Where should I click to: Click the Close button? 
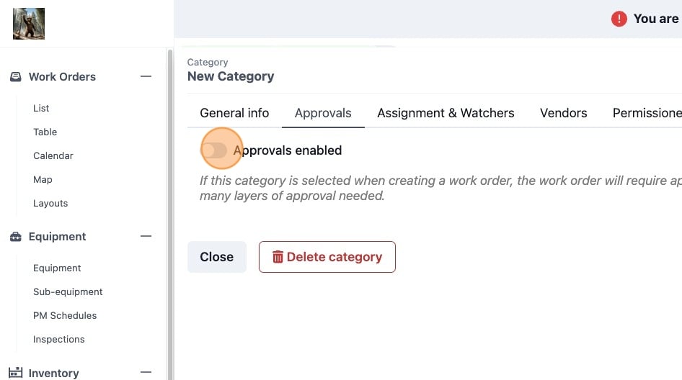pos(216,257)
